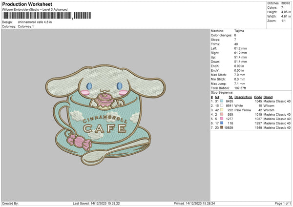This screenshot has width=293, height=207.
Task: Click the Total Bobbin value '197.37ft'
Action: pyautogui.click(x=240, y=88)
